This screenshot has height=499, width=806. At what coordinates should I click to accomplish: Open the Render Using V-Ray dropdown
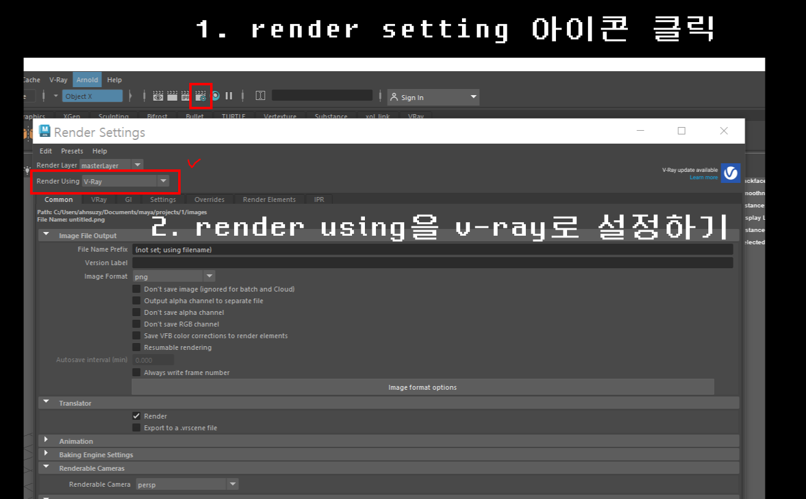click(125, 182)
